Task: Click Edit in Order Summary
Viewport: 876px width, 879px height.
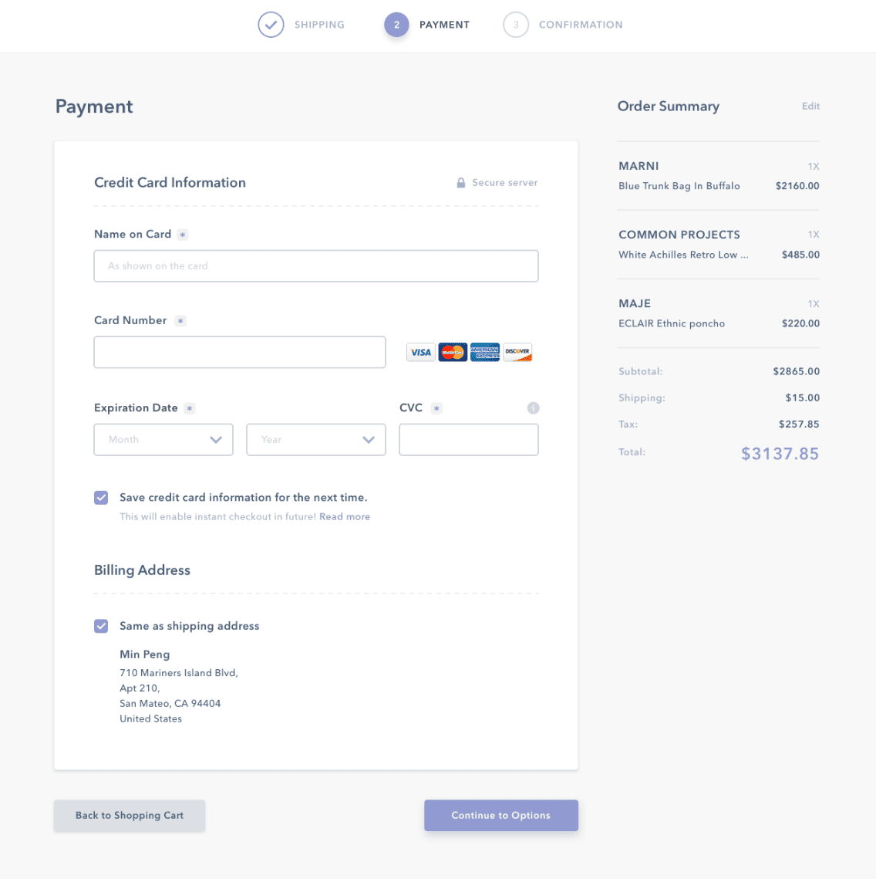Action: pyautogui.click(x=810, y=106)
